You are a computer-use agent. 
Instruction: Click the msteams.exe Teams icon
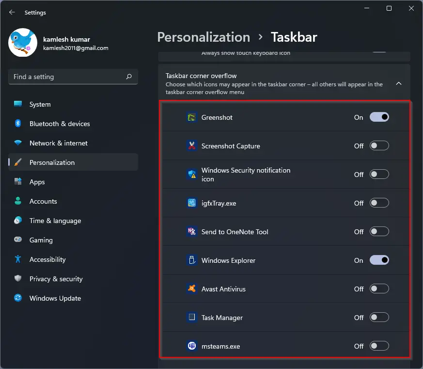click(192, 346)
